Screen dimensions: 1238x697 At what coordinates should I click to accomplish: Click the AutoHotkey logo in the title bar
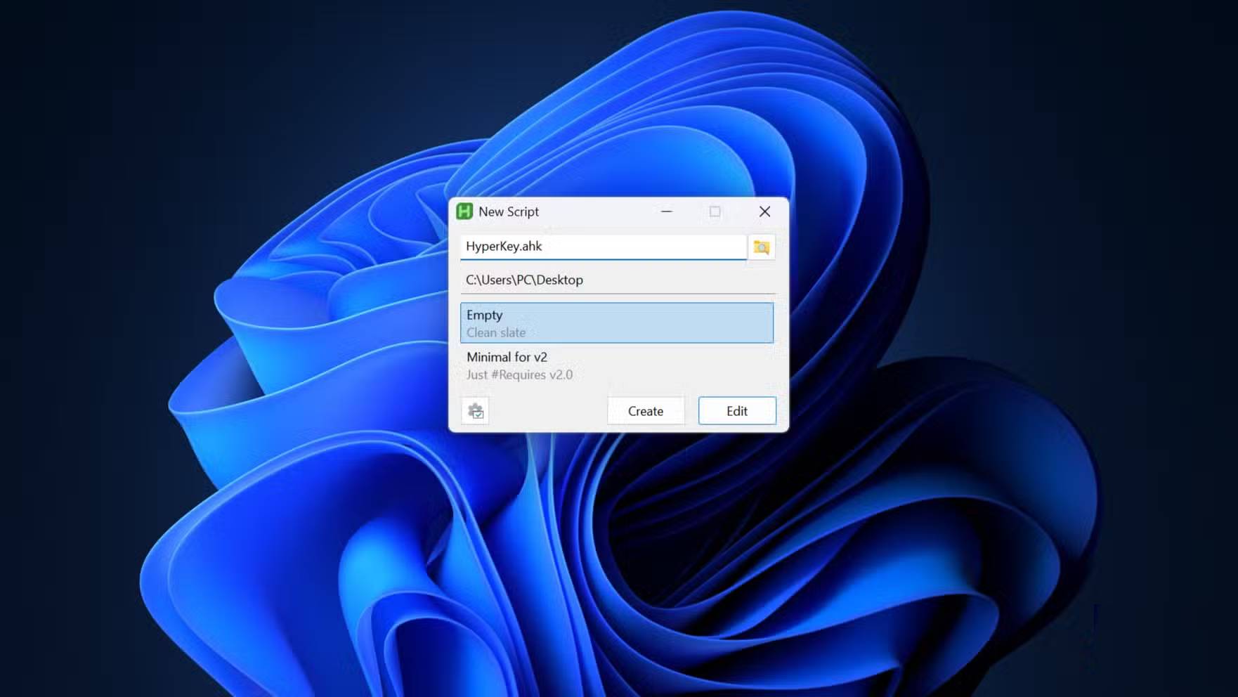tap(465, 211)
